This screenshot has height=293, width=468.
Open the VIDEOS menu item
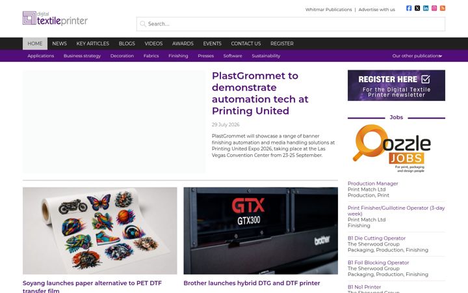(x=153, y=44)
